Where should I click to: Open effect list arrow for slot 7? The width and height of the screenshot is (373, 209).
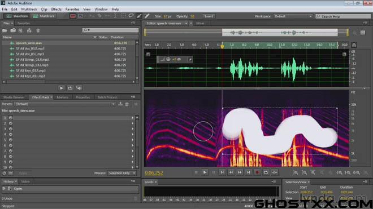132,151
